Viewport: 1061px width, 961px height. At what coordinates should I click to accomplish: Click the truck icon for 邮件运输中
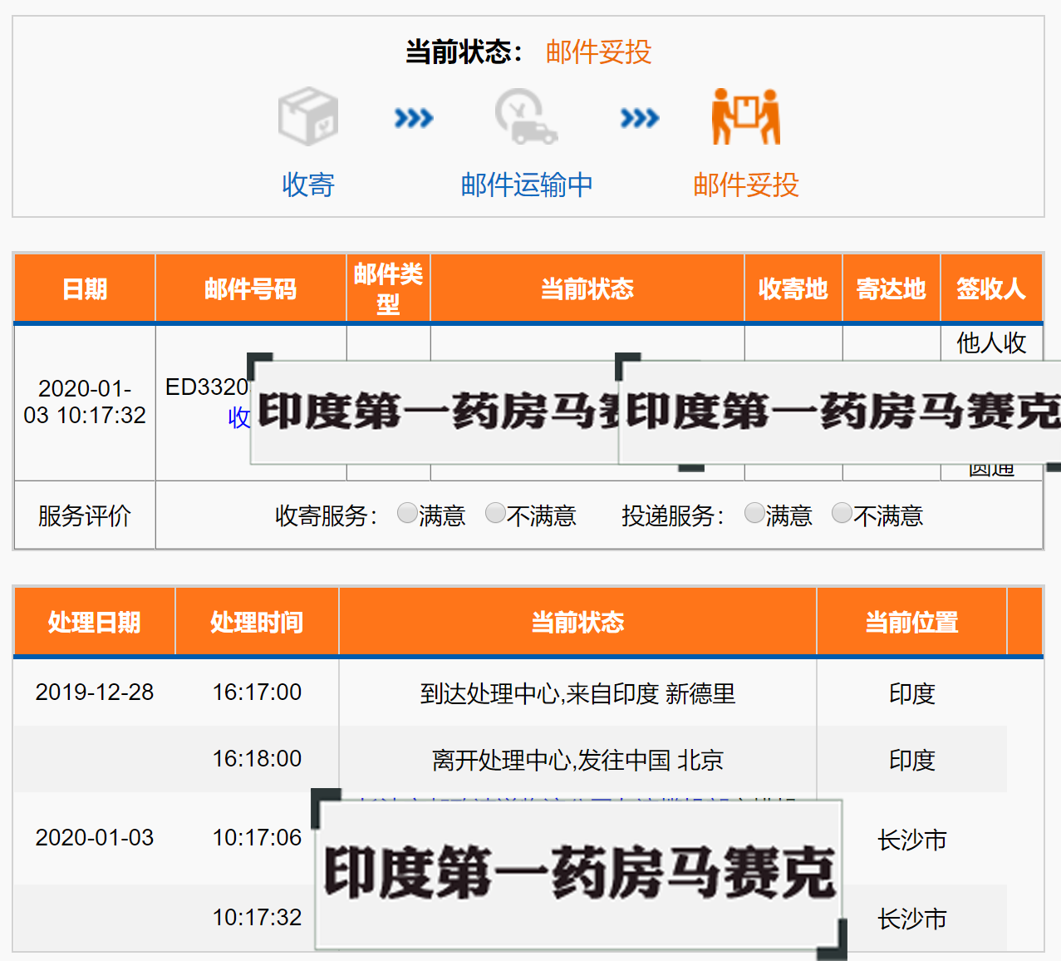point(525,117)
